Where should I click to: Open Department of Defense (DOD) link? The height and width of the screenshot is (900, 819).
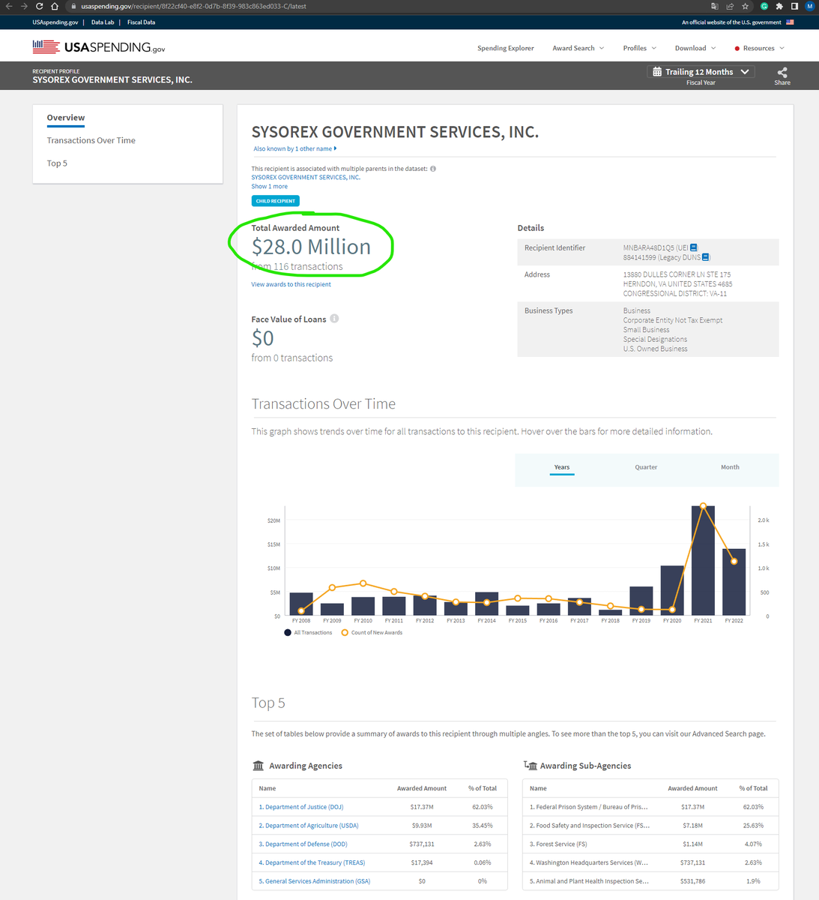pyautogui.click(x=303, y=844)
